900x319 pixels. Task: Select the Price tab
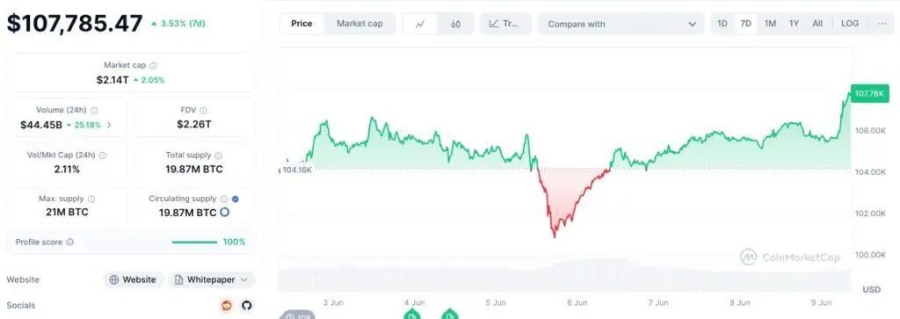tap(302, 24)
